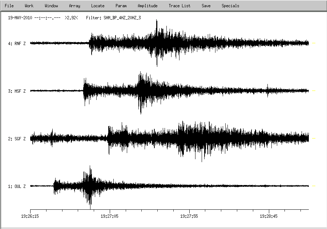Click time axis label 19:27:55
The width and height of the screenshot is (327, 229).
[x=189, y=216]
